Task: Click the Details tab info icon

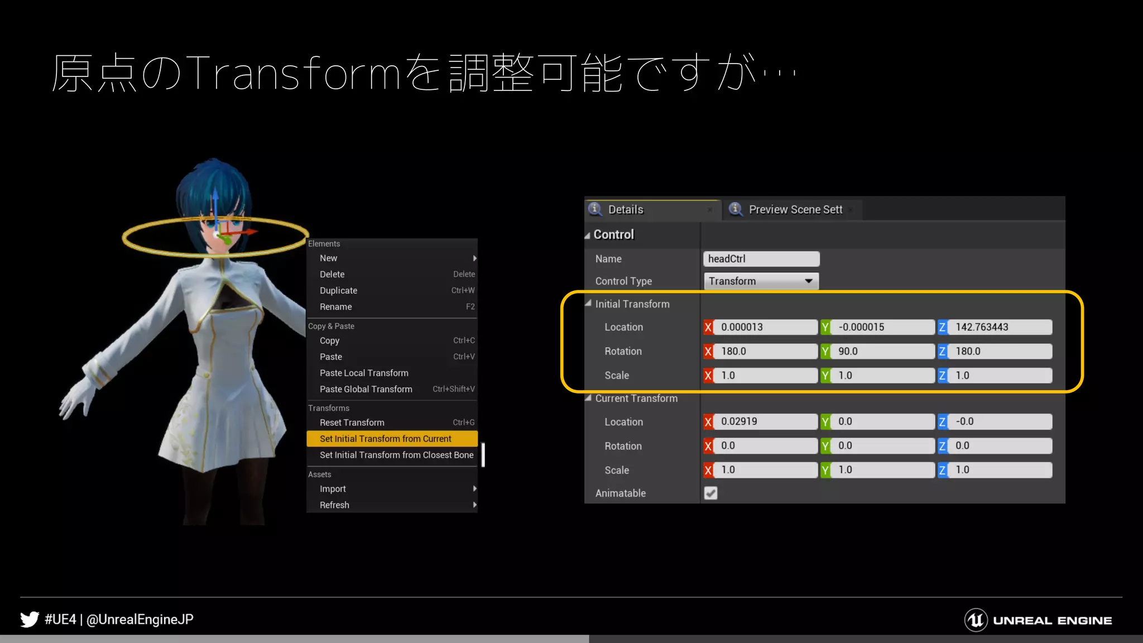Action: 595,209
